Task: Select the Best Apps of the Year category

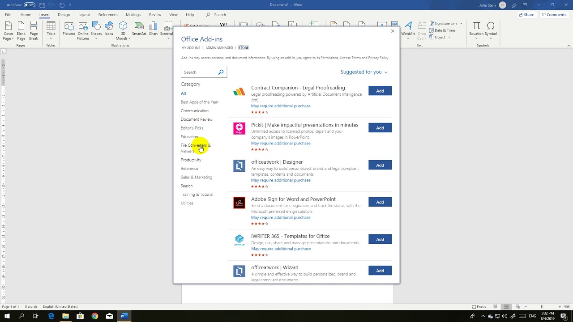Action: tap(200, 102)
